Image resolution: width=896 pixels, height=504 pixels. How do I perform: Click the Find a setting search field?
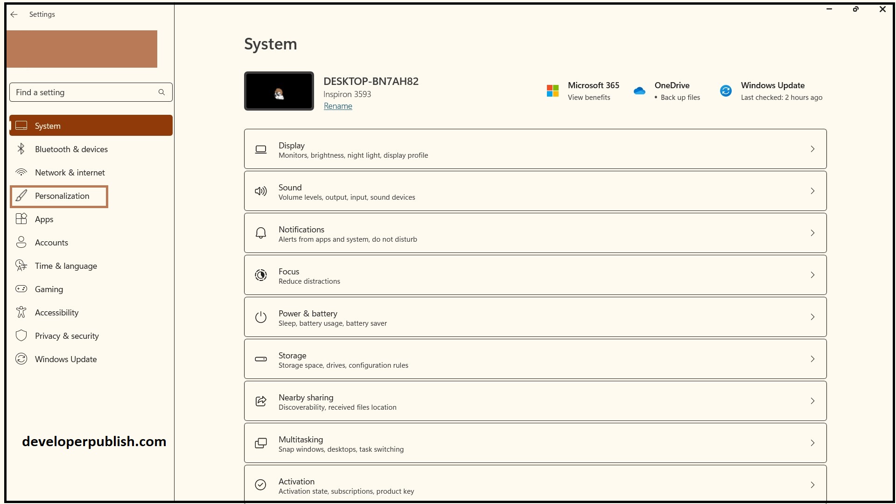pyautogui.click(x=84, y=92)
